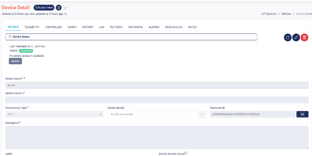This screenshot has height=156, width=312.
Task: Open the Watchdog tab
Action: tap(135, 27)
